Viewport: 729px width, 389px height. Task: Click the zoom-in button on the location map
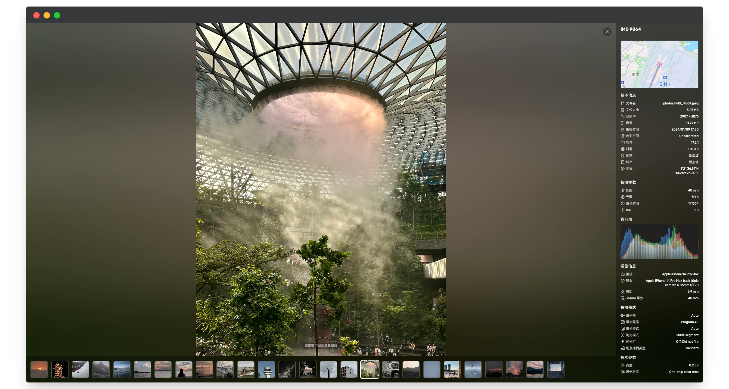pos(665,77)
